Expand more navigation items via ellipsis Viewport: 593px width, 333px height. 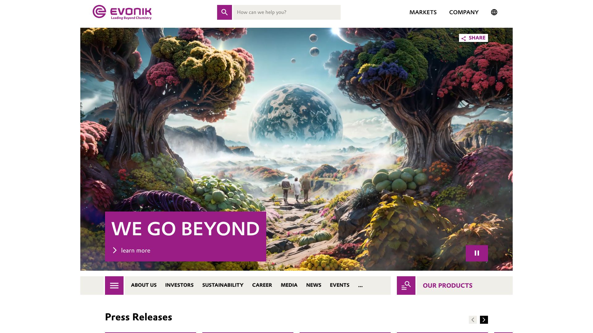[x=360, y=286]
